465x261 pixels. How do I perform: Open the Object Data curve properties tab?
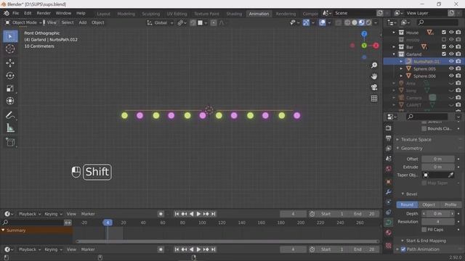[389, 223]
